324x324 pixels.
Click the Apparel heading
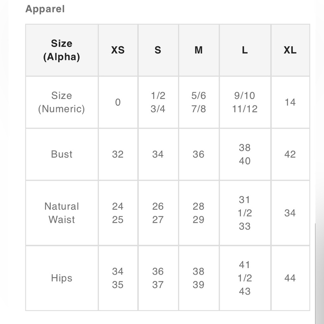[45, 9]
